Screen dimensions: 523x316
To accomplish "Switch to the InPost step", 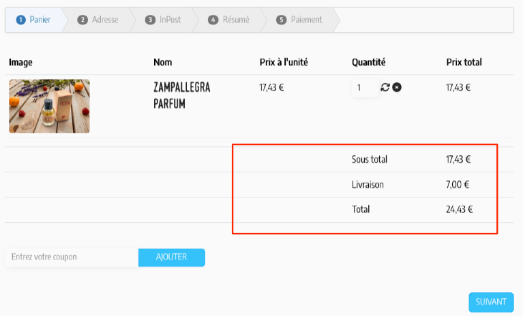I will click(164, 20).
